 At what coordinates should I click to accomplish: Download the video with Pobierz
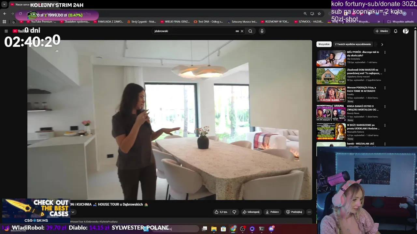[272, 212]
